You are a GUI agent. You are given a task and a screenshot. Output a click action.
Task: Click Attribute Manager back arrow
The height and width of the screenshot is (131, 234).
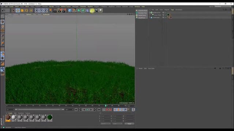[x=215, y=68]
